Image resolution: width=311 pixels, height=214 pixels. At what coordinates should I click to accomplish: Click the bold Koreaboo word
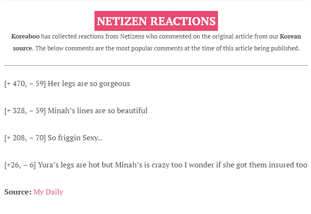pos(25,37)
